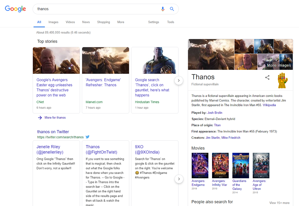The image size is (299, 206).
Task: Open the Mike Friedrich creator link
Action: (231, 138)
